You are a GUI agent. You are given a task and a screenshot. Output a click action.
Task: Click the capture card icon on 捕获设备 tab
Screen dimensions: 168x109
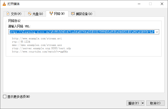click(73, 14)
